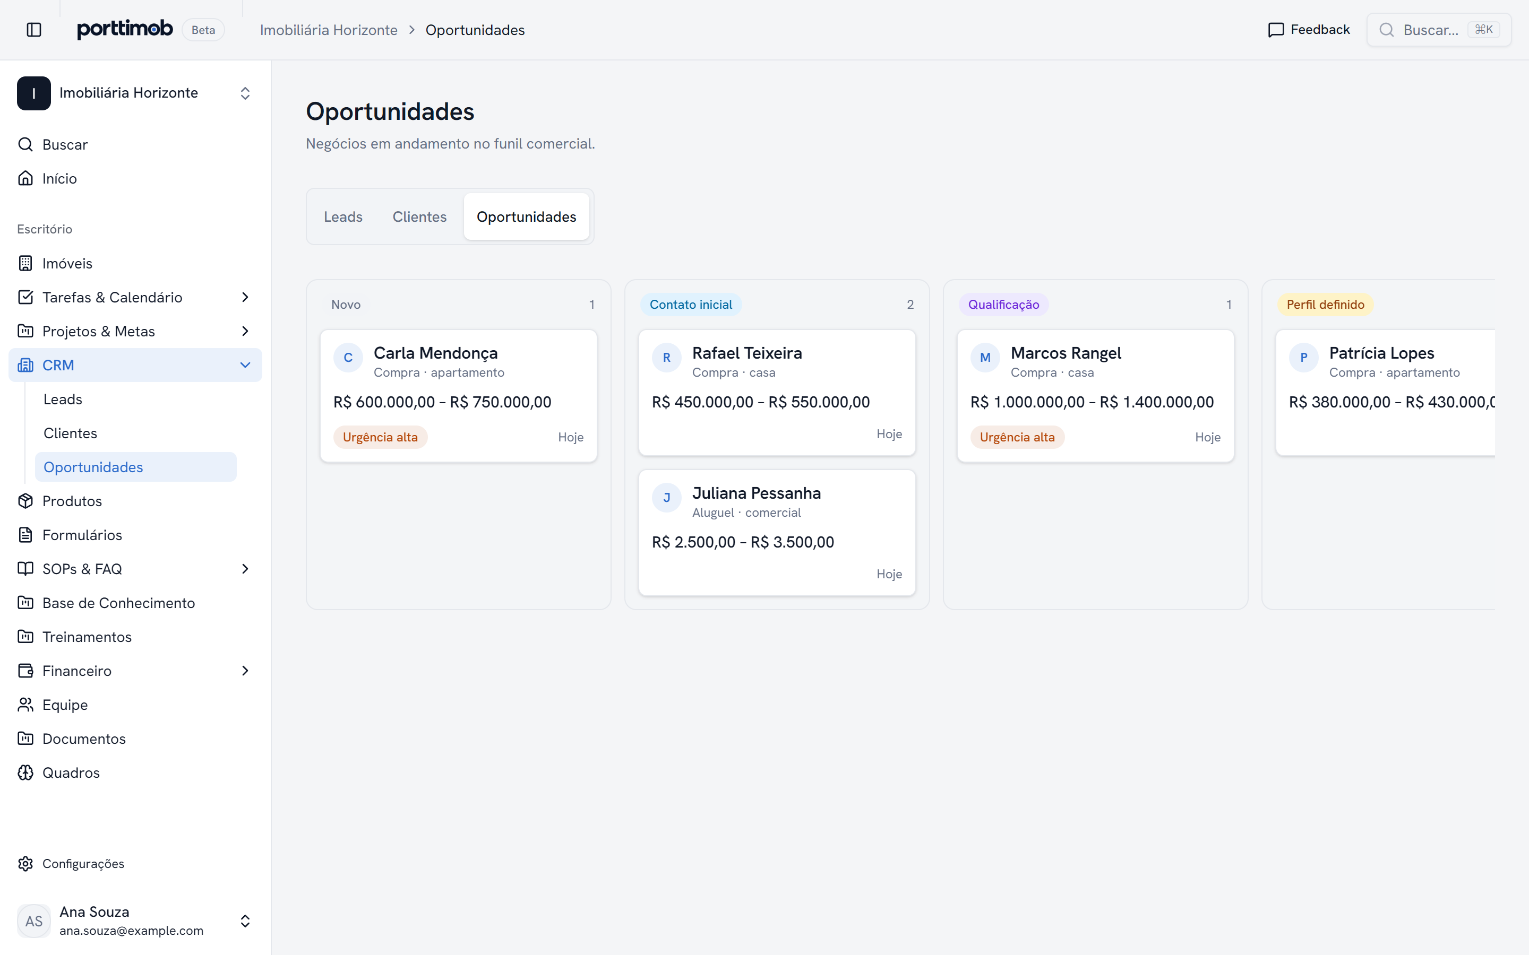
Task: Open Ana Souza account menu chevron
Action: [x=245, y=921]
